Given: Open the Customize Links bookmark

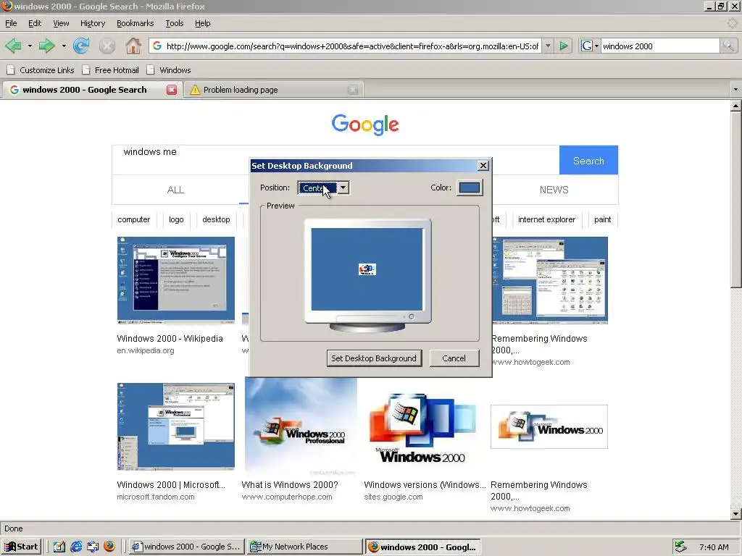Looking at the screenshot, I should pos(41,70).
